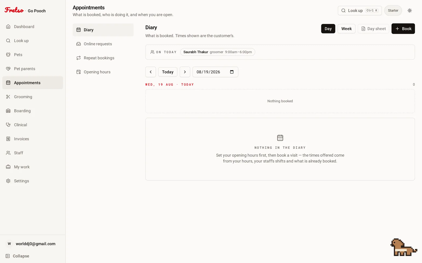Go to the previous day
The width and height of the screenshot is (422, 263).
coord(151,72)
